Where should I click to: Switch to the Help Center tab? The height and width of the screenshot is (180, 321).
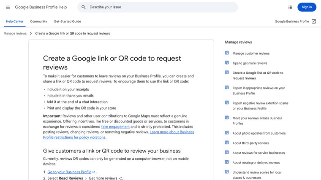point(14,21)
